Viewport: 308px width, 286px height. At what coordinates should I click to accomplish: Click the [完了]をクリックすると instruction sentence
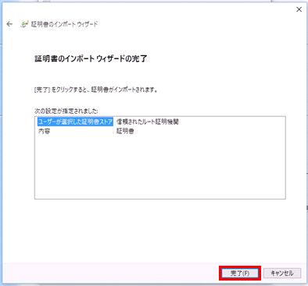96,90
